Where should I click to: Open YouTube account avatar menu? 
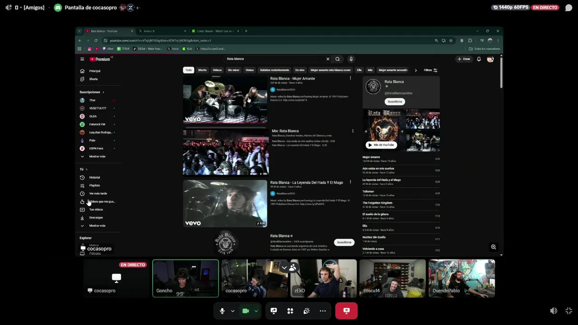pos(490,59)
